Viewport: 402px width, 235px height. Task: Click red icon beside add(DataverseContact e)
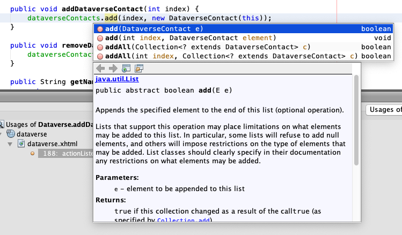click(x=100, y=29)
